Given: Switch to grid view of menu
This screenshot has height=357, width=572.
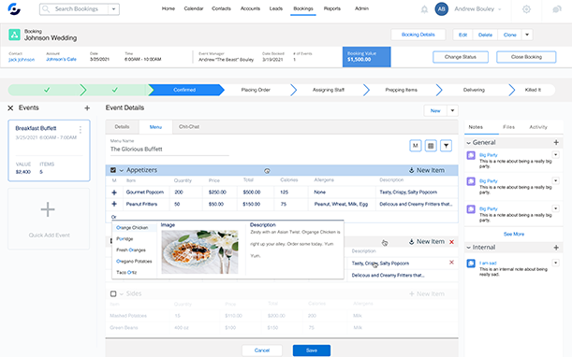Looking at the screenshot, I should tap(431, 146).
